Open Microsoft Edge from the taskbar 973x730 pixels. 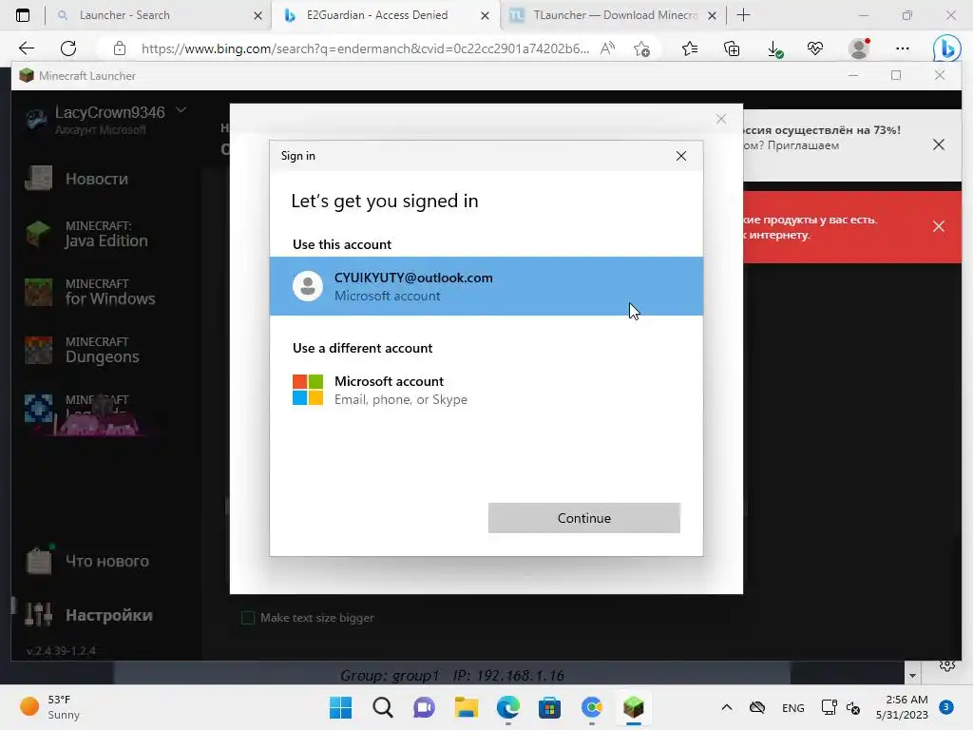coord(508,707)
